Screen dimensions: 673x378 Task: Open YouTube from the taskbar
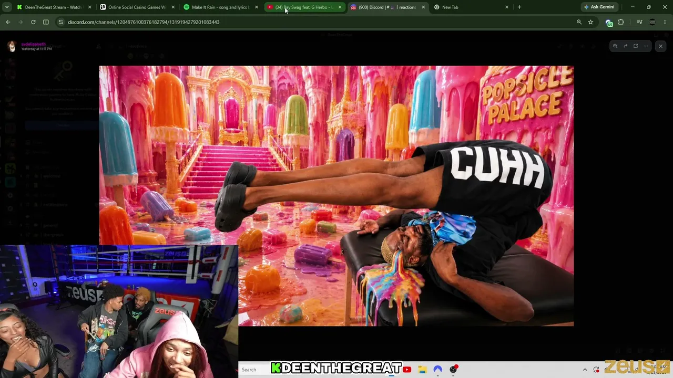click(407, 370)
